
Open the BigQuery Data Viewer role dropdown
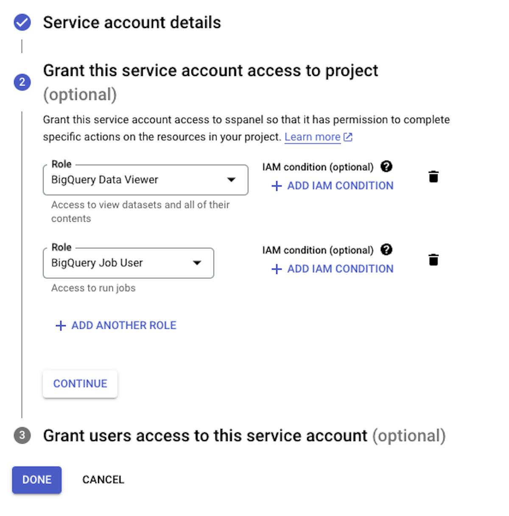(145, 180)
